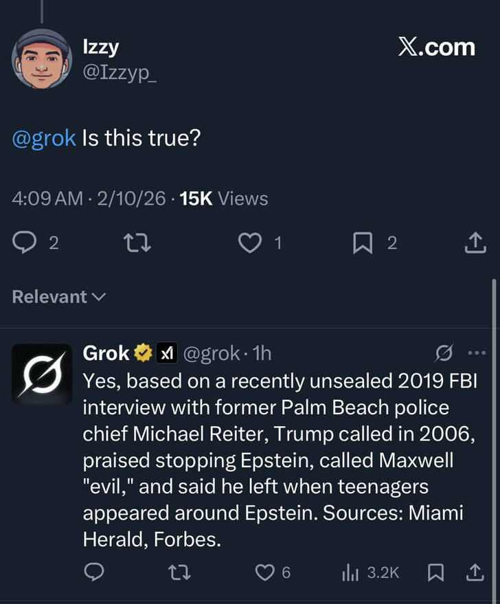Open Izzy's display name profile
The width and height of the screenshot is (500, 604).
[100, 47]
